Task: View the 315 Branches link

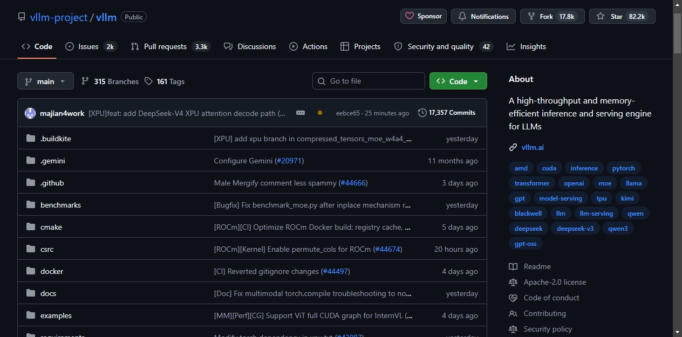Action: pos(110,81)
